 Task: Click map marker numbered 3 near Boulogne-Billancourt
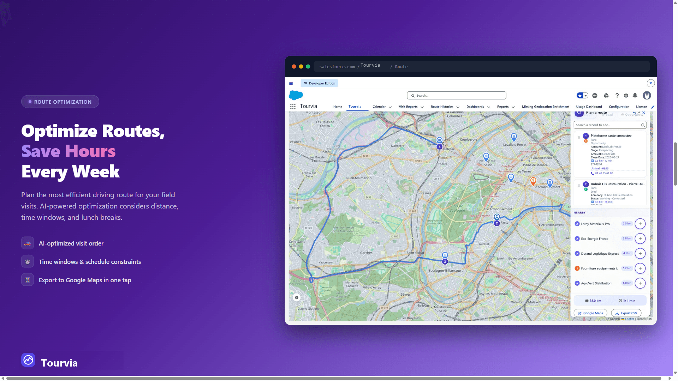[x=445, y=262]
